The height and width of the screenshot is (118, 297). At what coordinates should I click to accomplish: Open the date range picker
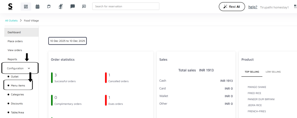(68, 41)
